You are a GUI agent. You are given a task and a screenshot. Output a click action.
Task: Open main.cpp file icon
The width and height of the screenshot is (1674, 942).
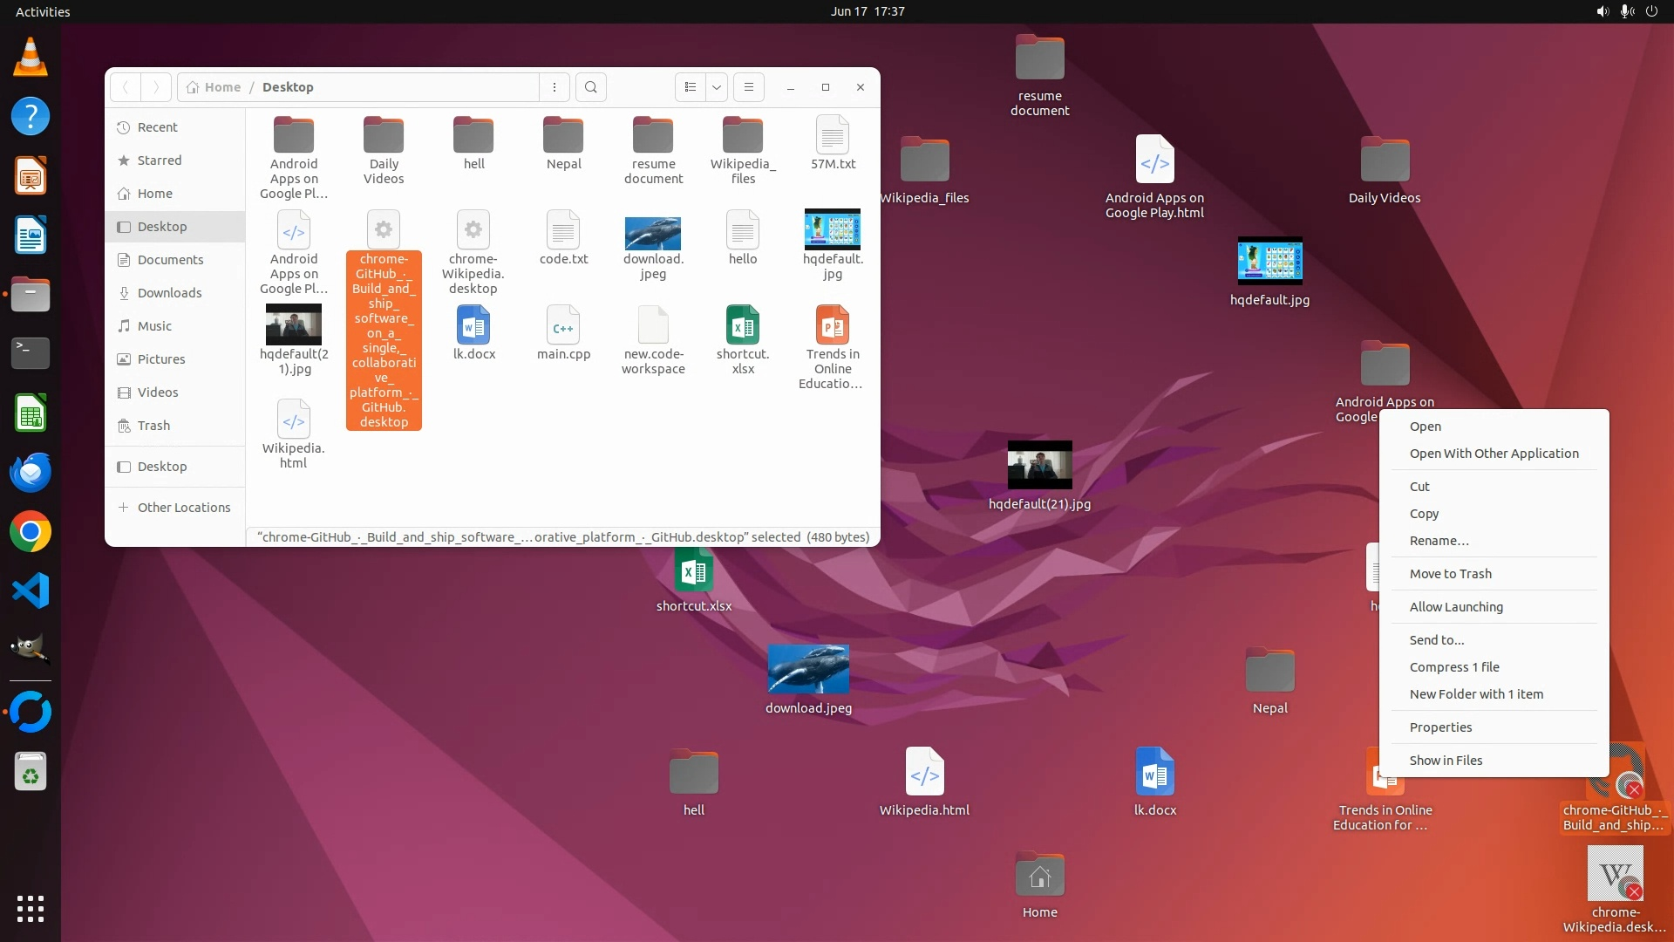(x=563, y=327)
